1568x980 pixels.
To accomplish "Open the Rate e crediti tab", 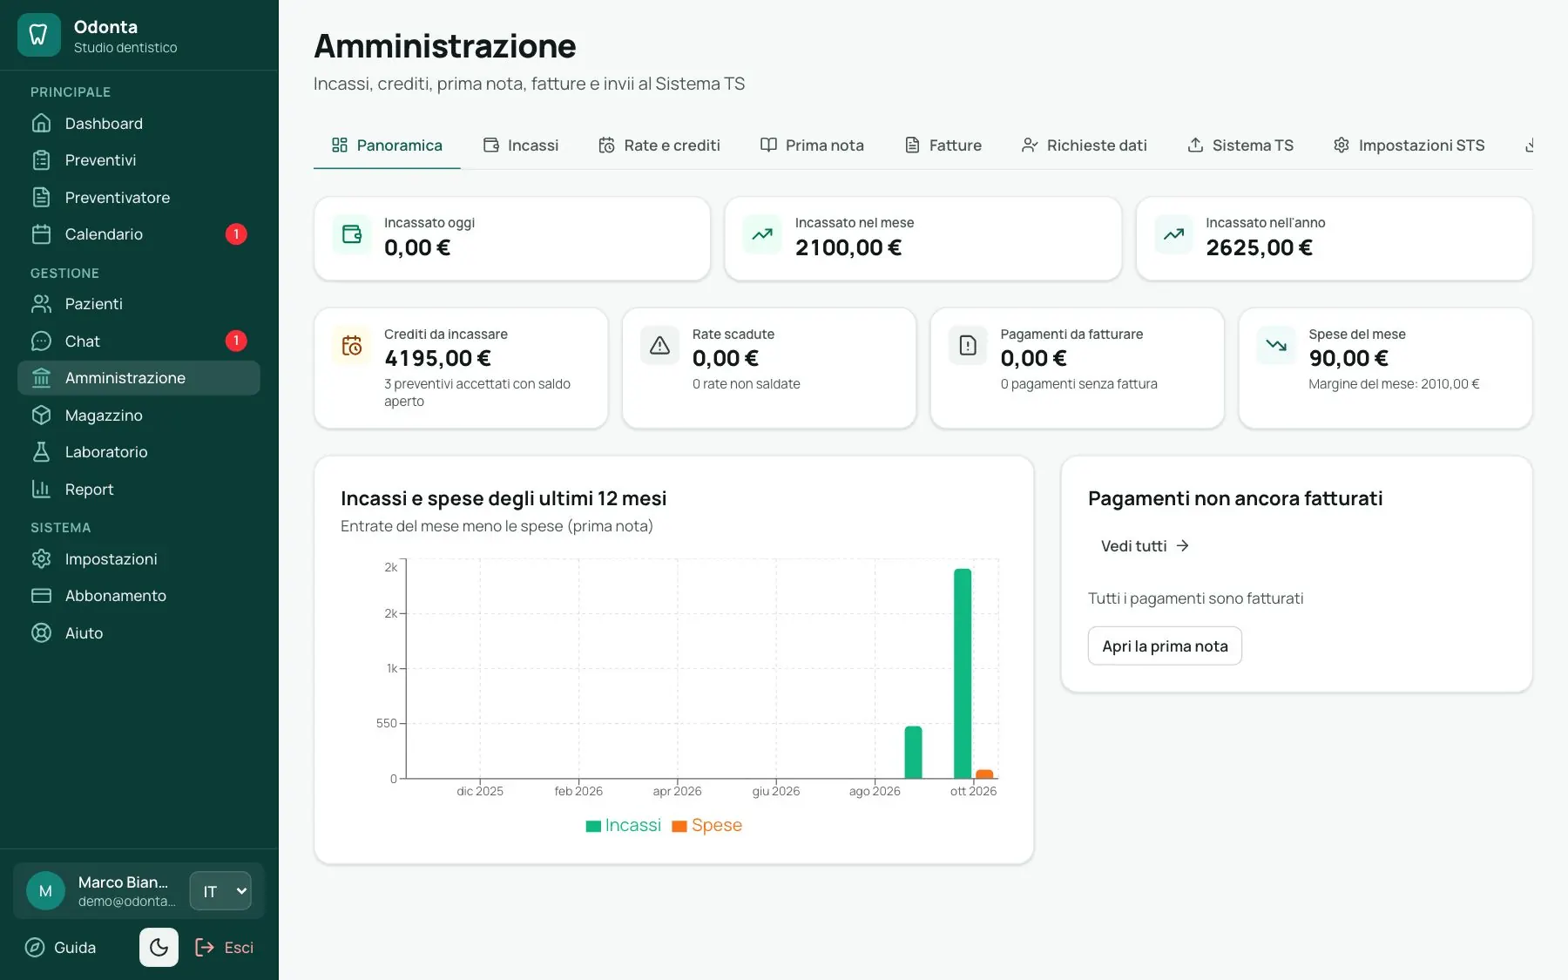I will [x=659, y=145].
